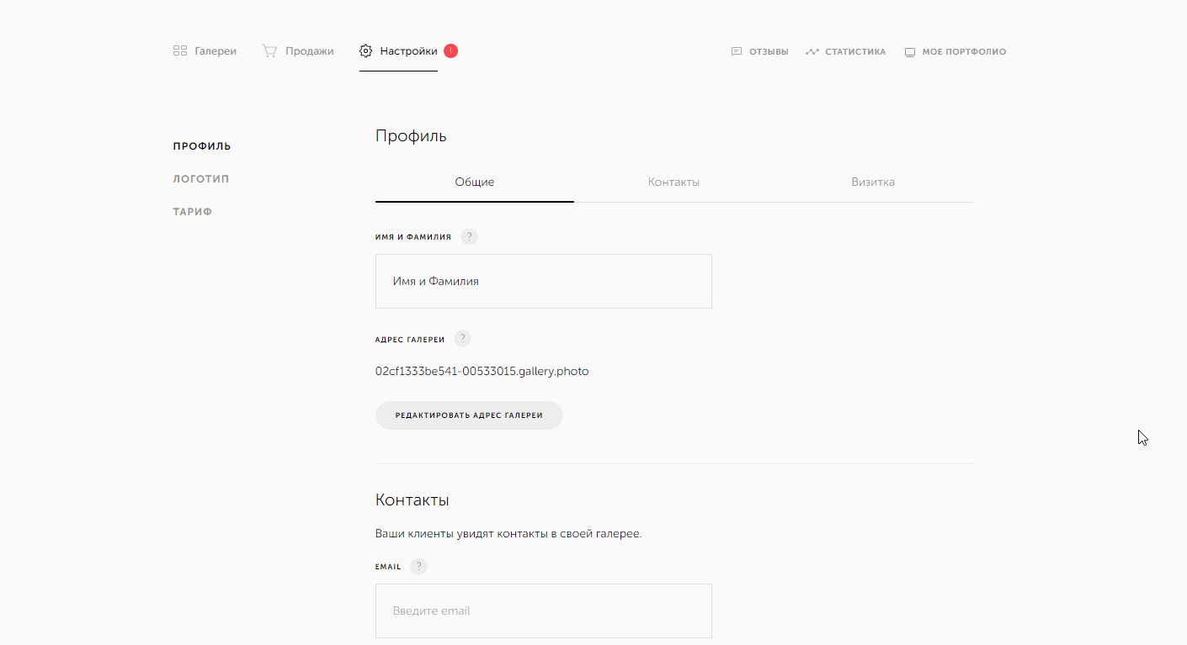Click help icon next to Email label
Viewport: 1187px width, 645px height.
[x=418, y=567]
